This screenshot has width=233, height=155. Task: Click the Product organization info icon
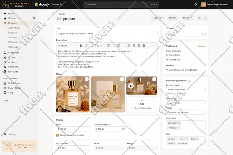coord(189,81)
